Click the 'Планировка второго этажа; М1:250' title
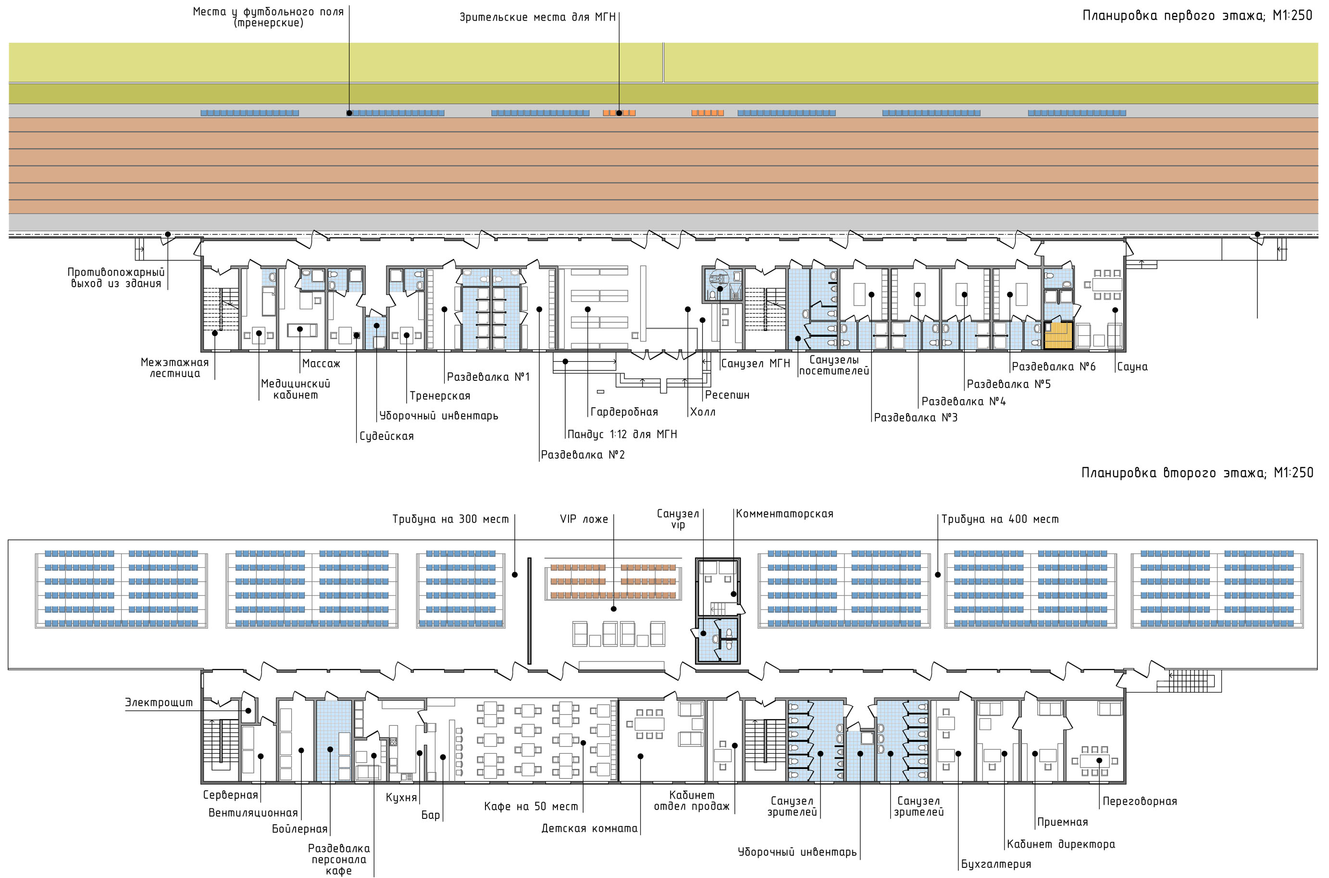 pyautogui.click(x=1197, y=473)
